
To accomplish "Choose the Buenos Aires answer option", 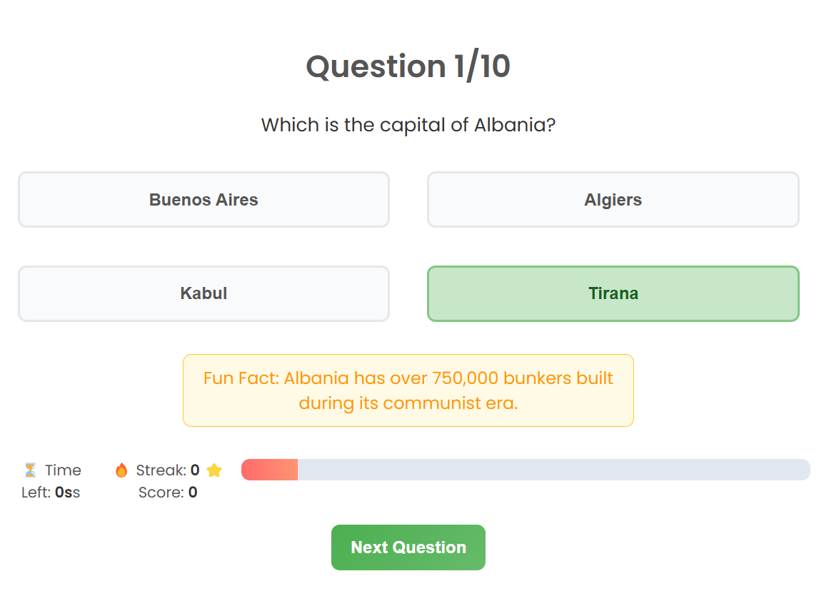I will pos(204,199).
